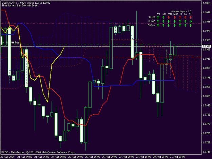
Task: Click the 1.0755 price scale label
Action: tap(207, 133)
